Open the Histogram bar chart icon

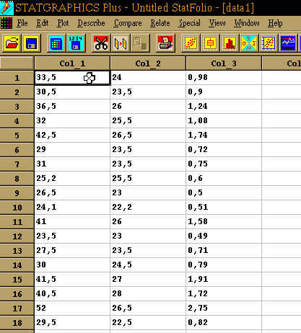pos(230,43)
